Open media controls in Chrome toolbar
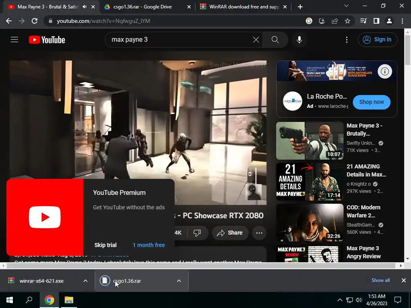Image resolution: width=411 pixels, height=308 pixels. pos(364,21)
